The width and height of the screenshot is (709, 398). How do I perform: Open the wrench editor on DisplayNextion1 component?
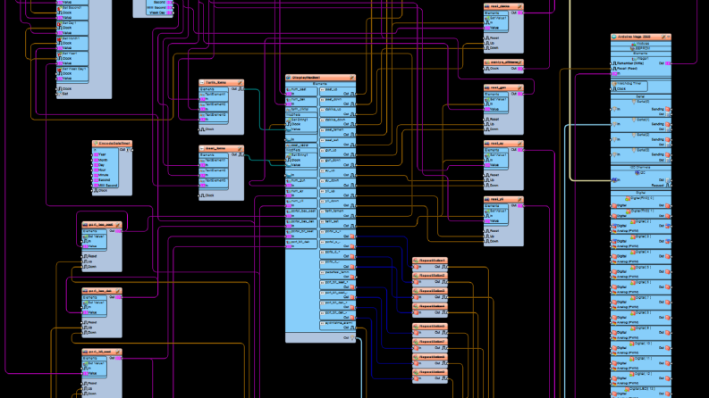(x=351, y=78)
